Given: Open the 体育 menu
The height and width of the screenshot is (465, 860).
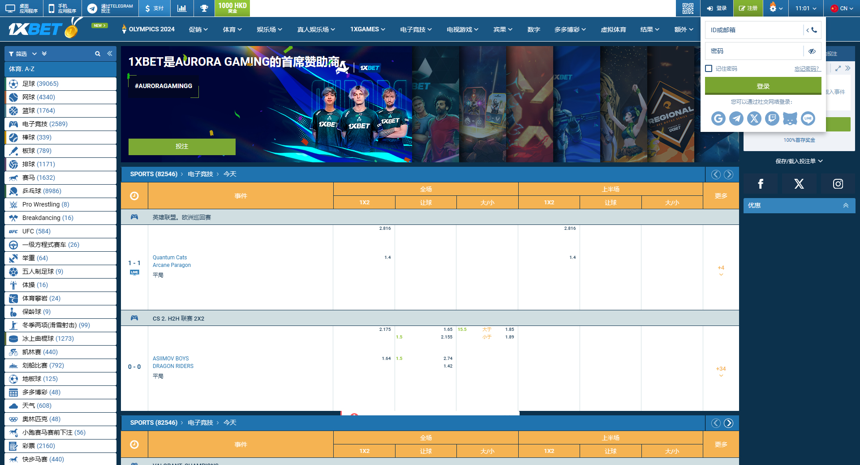Looking at the screenshot, I should click(232, 29).
